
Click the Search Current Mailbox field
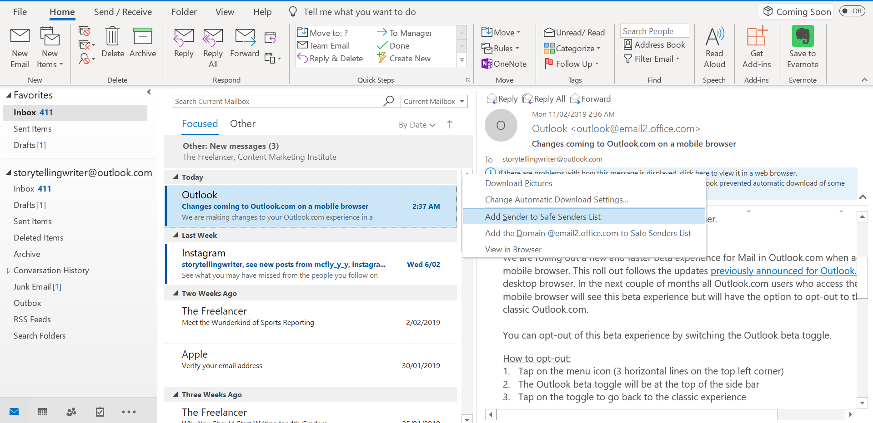point(277,101)
